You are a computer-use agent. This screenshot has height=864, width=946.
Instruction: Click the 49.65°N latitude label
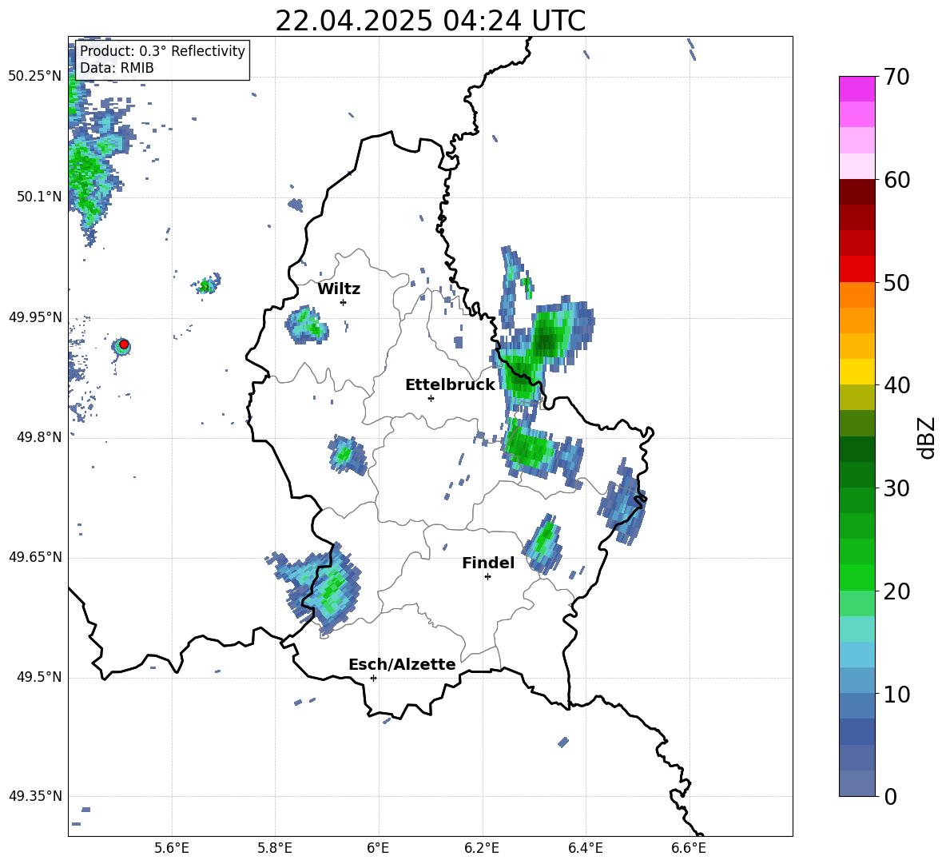pyautogui.click(x=35, y=557)
